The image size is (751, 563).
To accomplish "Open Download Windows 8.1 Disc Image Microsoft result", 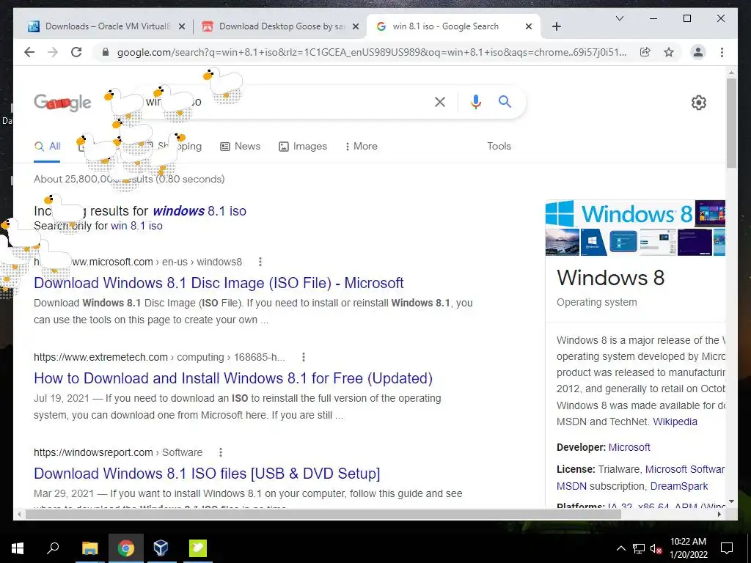I will click(x=219, y=283).
